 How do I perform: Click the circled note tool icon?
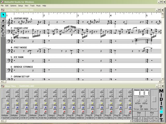tap(3, 25)
